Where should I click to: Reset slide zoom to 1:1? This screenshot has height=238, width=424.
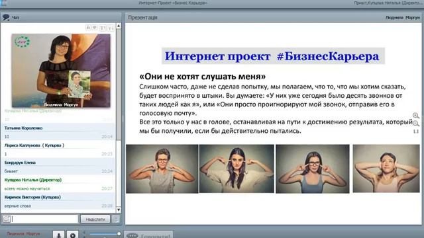coord(416,132)
